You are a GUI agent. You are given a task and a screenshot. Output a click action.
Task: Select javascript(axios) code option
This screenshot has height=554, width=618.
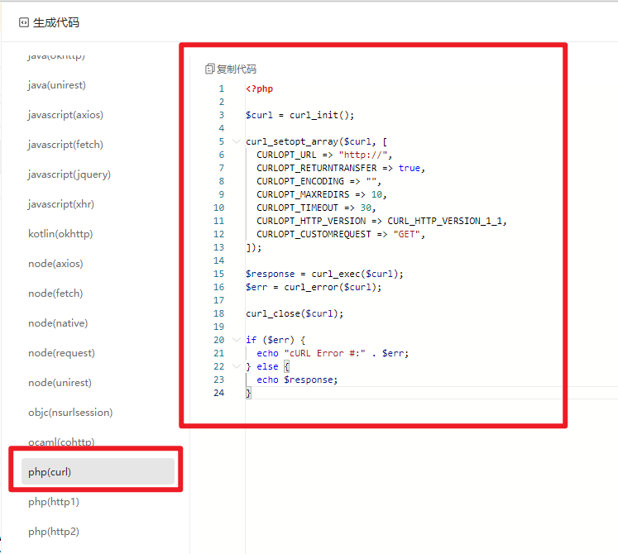65,115
